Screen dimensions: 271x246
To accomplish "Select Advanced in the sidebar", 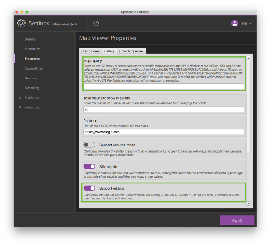I will tap(32, 108).
